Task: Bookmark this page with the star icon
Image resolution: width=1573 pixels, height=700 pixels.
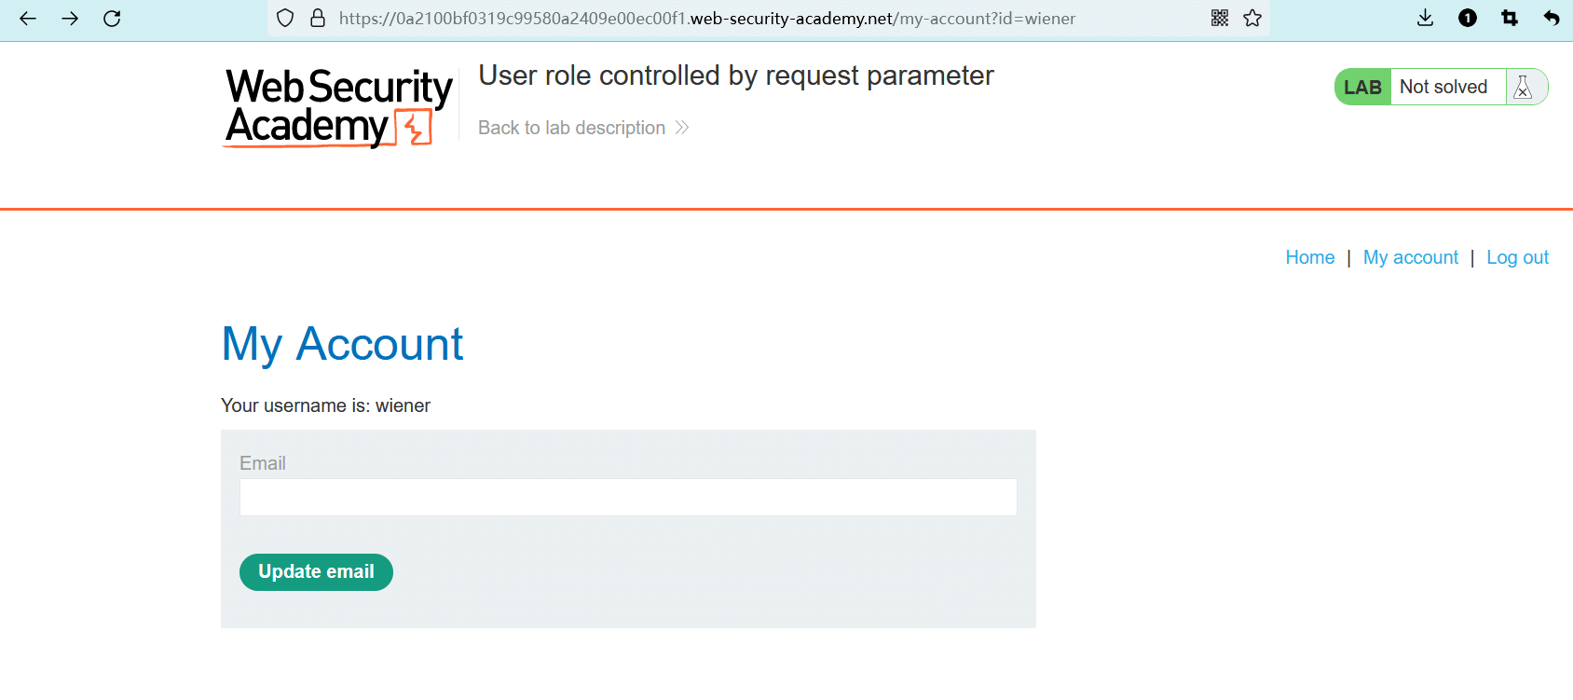Action: click(1252, 19)
